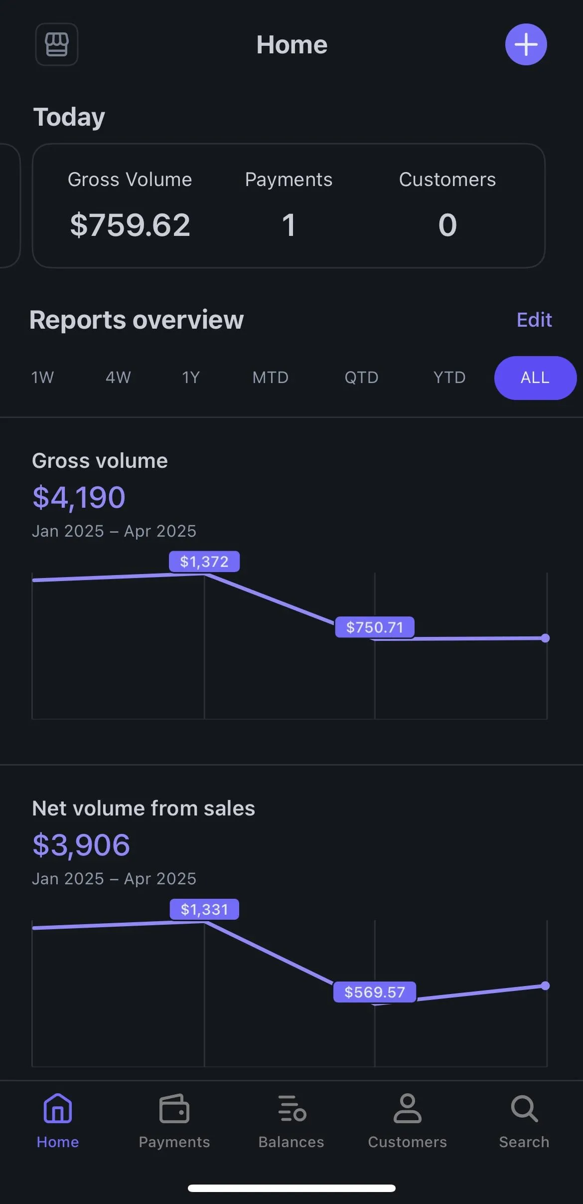Image resolution: width=583 pixels, height=1204 pixels.
Task: Open the Customers person tab
Action: (x=407, y=1118)
